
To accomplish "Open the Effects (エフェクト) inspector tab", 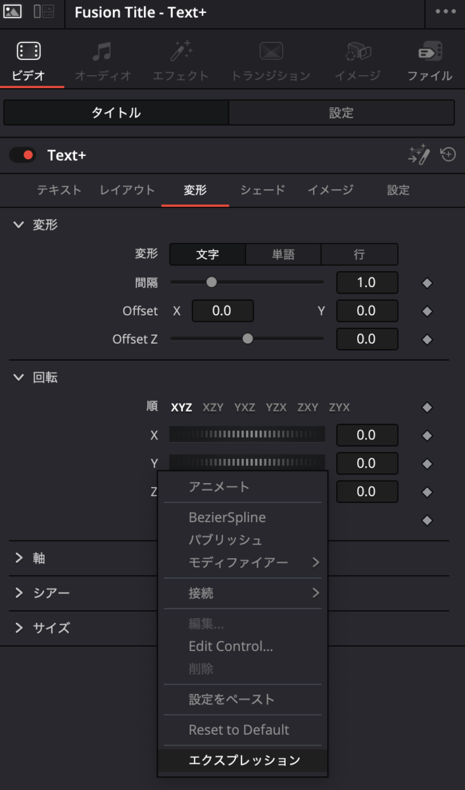I will [x=180, y=62].
